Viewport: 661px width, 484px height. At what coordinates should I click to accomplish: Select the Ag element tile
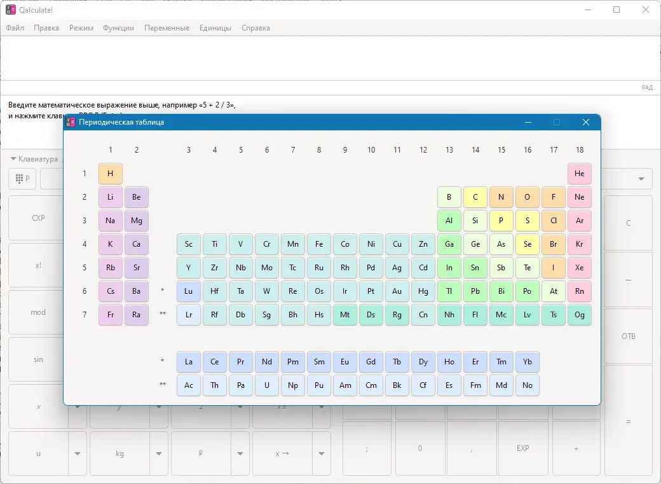pos(397,268)
